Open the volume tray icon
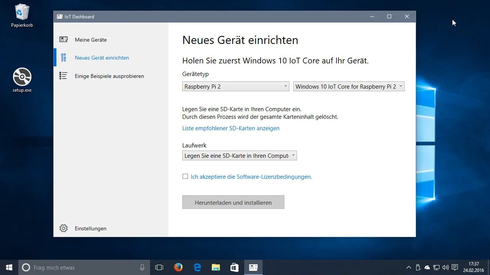Image resolution: width=490 pixels, height=275 pixels. pyautogui.click(x=446, y=267)
